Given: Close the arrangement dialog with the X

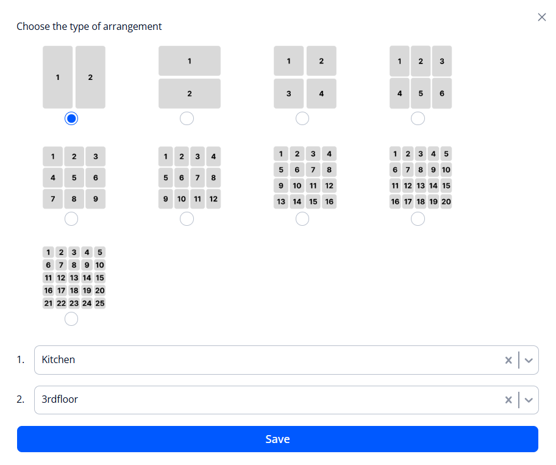Looking at the screenshot, I should coord(541,17).
